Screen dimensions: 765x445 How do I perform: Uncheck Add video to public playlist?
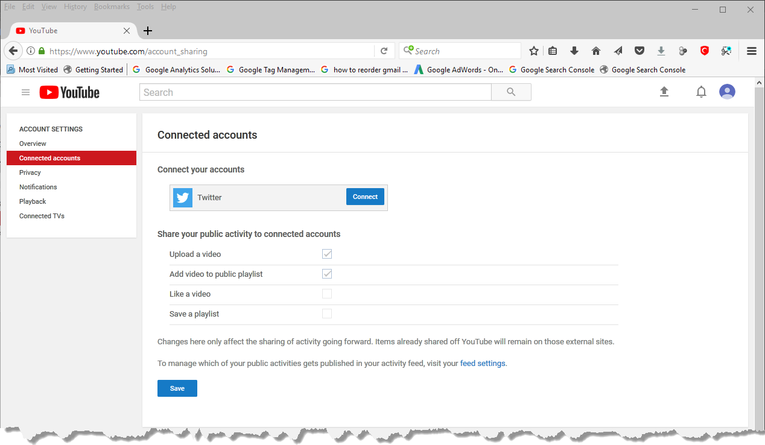(327, 274)
